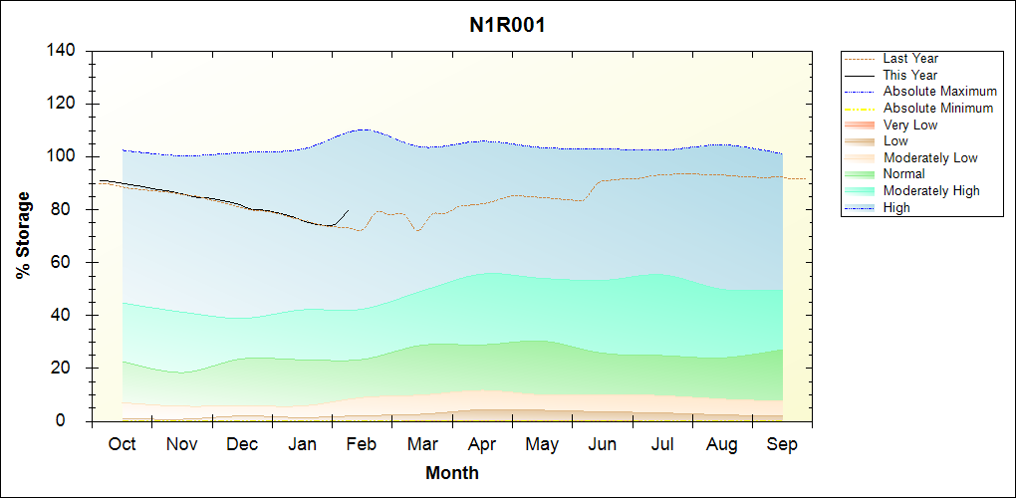Screen dimensions: 1016x498
Task: Click the 'Moderately High' cyan legend swatch
Action: pyautogui.click(x=860, y=190)
